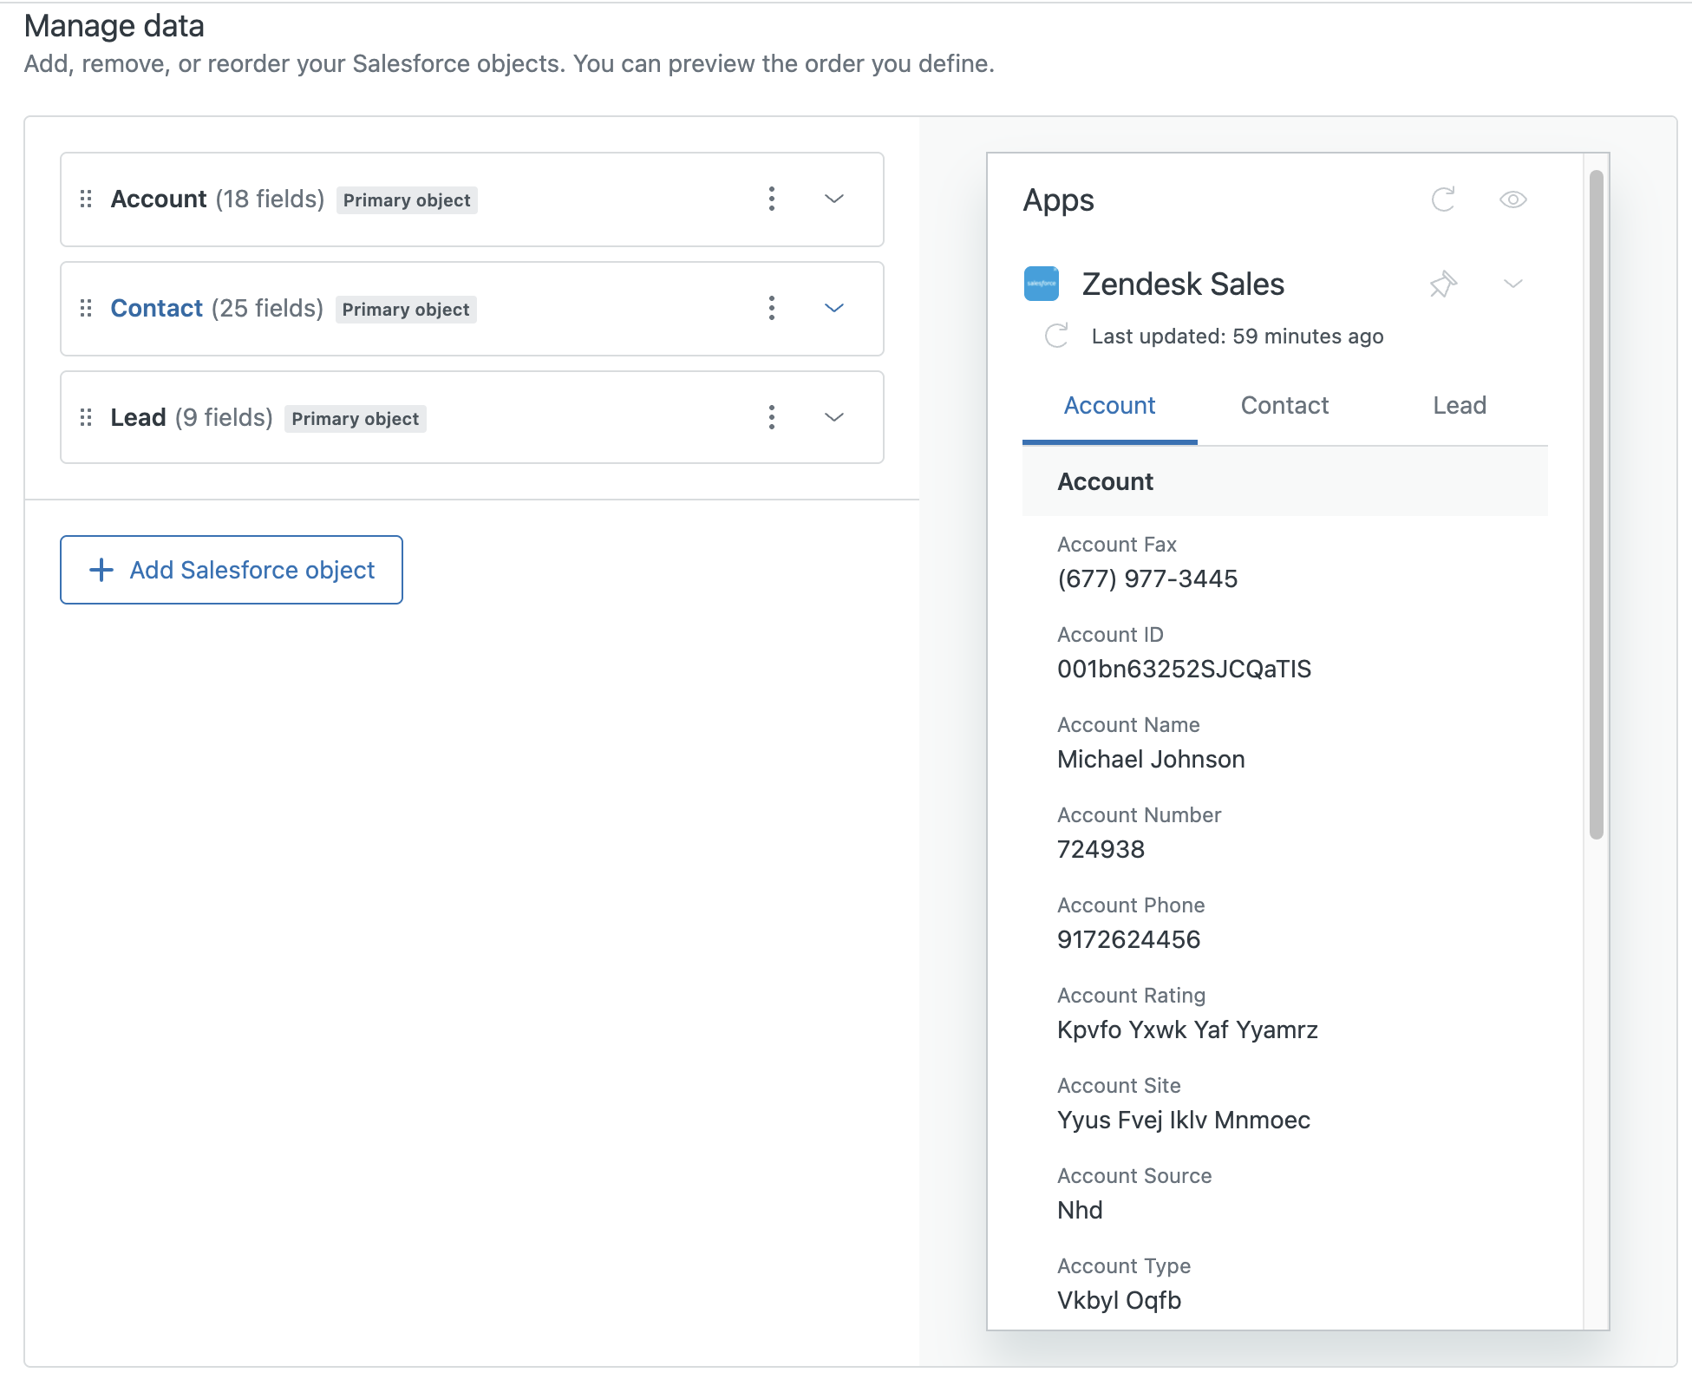Screen dimensions: 1692x1379
Task: Toggle the Apps panel eye visibility icon
Action: (x=1512, y=199)
